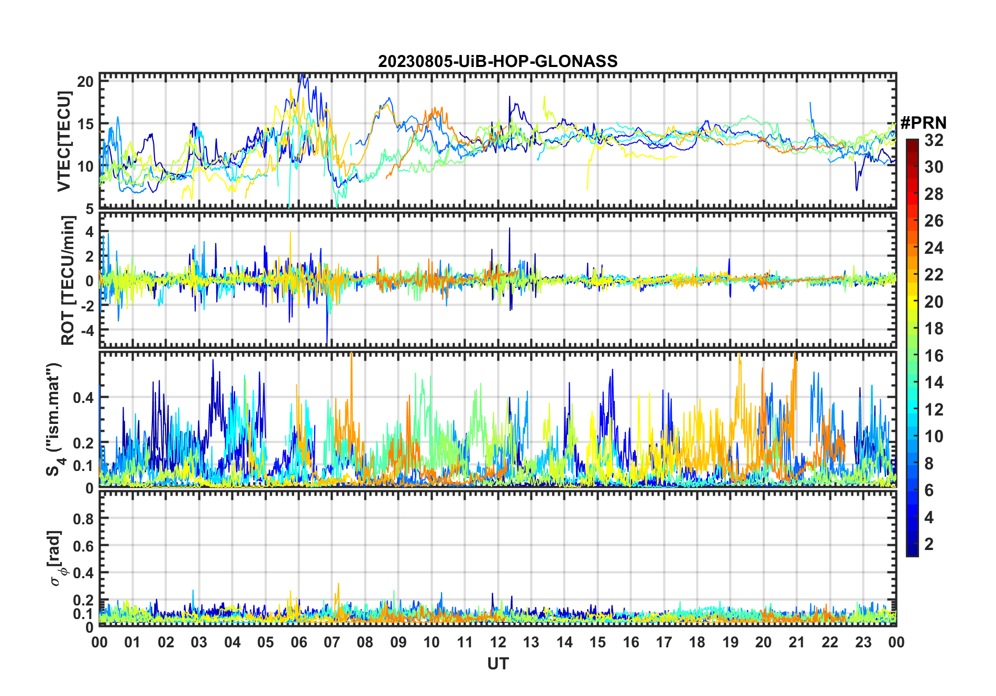
Task: Click the #PRN colorbar title
Action: [923, 123]
